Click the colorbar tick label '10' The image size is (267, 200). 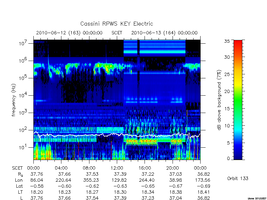[227, 126]
